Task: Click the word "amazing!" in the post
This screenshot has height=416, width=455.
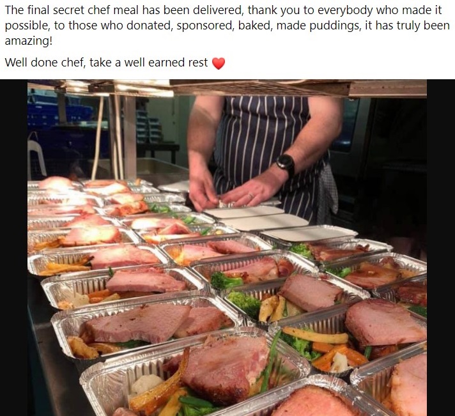Action: click(x=28, y=41)
